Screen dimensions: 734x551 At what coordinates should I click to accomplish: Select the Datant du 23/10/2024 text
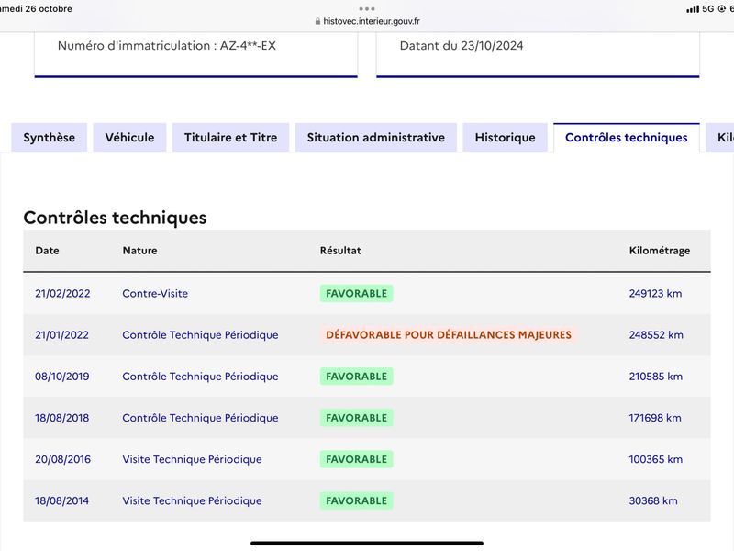(x=462, y=45)
